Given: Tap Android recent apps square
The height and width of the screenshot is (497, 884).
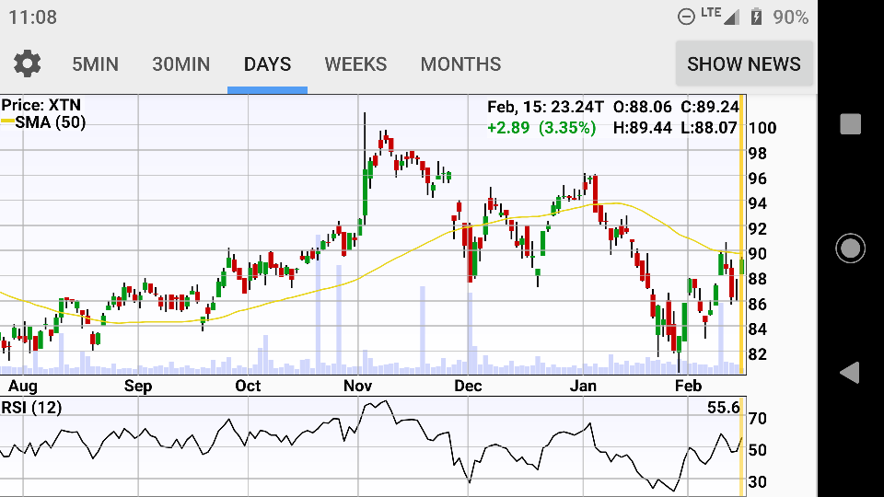Looking at the screenshot, I should 850,124.
